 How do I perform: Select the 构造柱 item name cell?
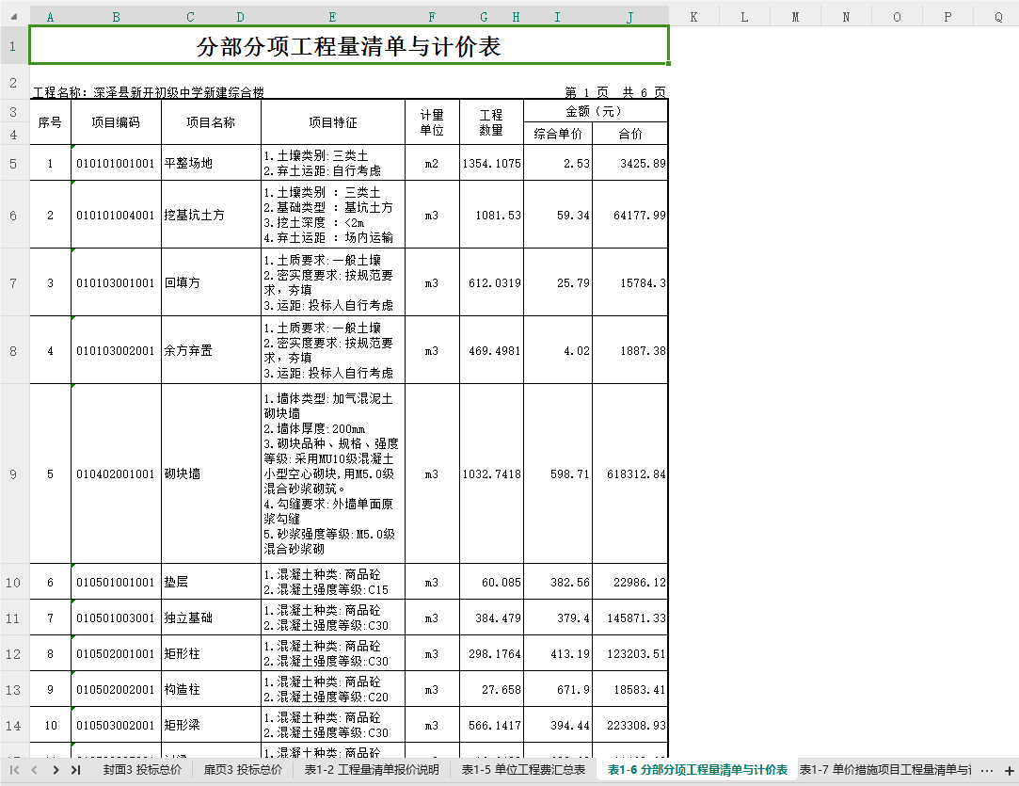coord(211,689)
